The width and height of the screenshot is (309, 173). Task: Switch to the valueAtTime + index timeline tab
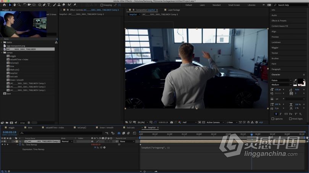(x=55, y=128)
